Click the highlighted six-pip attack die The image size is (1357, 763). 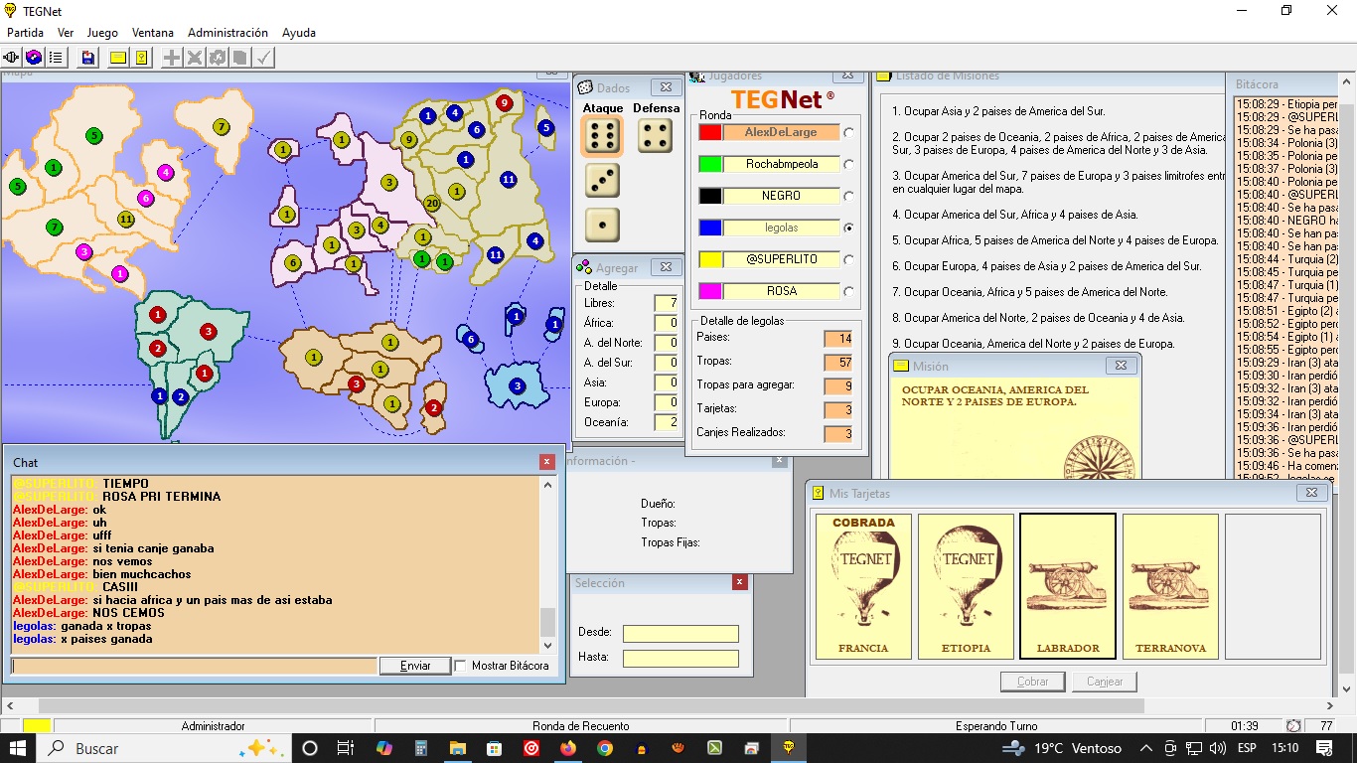pyautogui.click(x=602, y=137)
